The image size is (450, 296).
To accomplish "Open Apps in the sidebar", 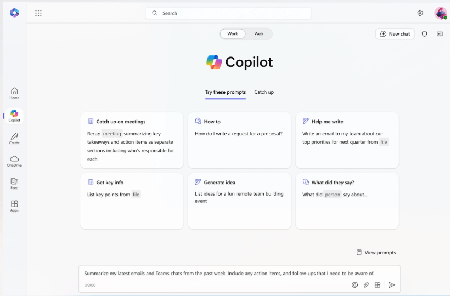I will coord(14,206).
